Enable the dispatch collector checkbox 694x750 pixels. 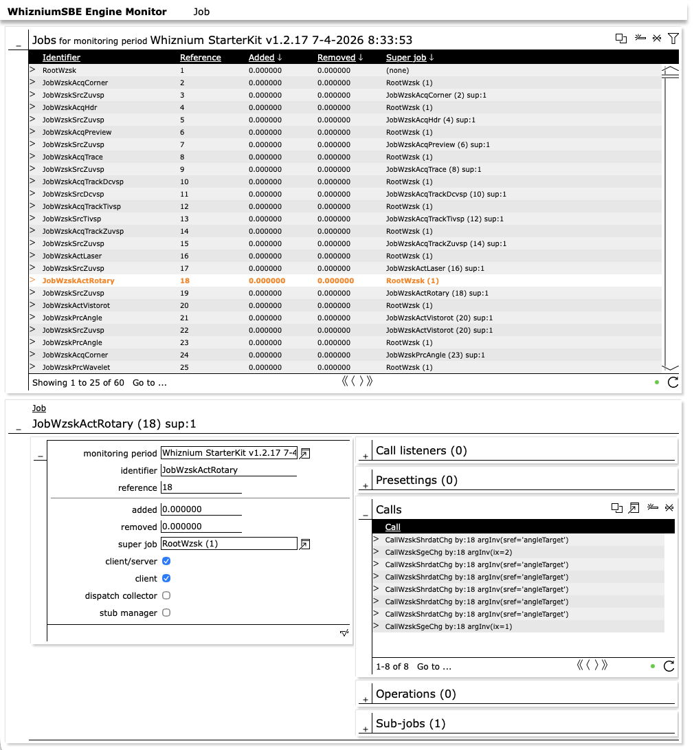pos(166,595)
